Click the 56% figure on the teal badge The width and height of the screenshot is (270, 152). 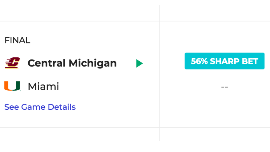199,61
